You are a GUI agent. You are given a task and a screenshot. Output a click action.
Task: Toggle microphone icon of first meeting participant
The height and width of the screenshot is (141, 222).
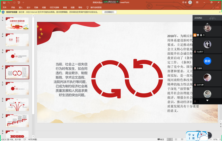tap(201, 35)
